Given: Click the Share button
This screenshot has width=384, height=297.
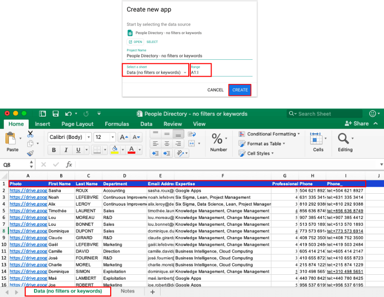Looking at the screenshot, I should click(x=357, y=124).
